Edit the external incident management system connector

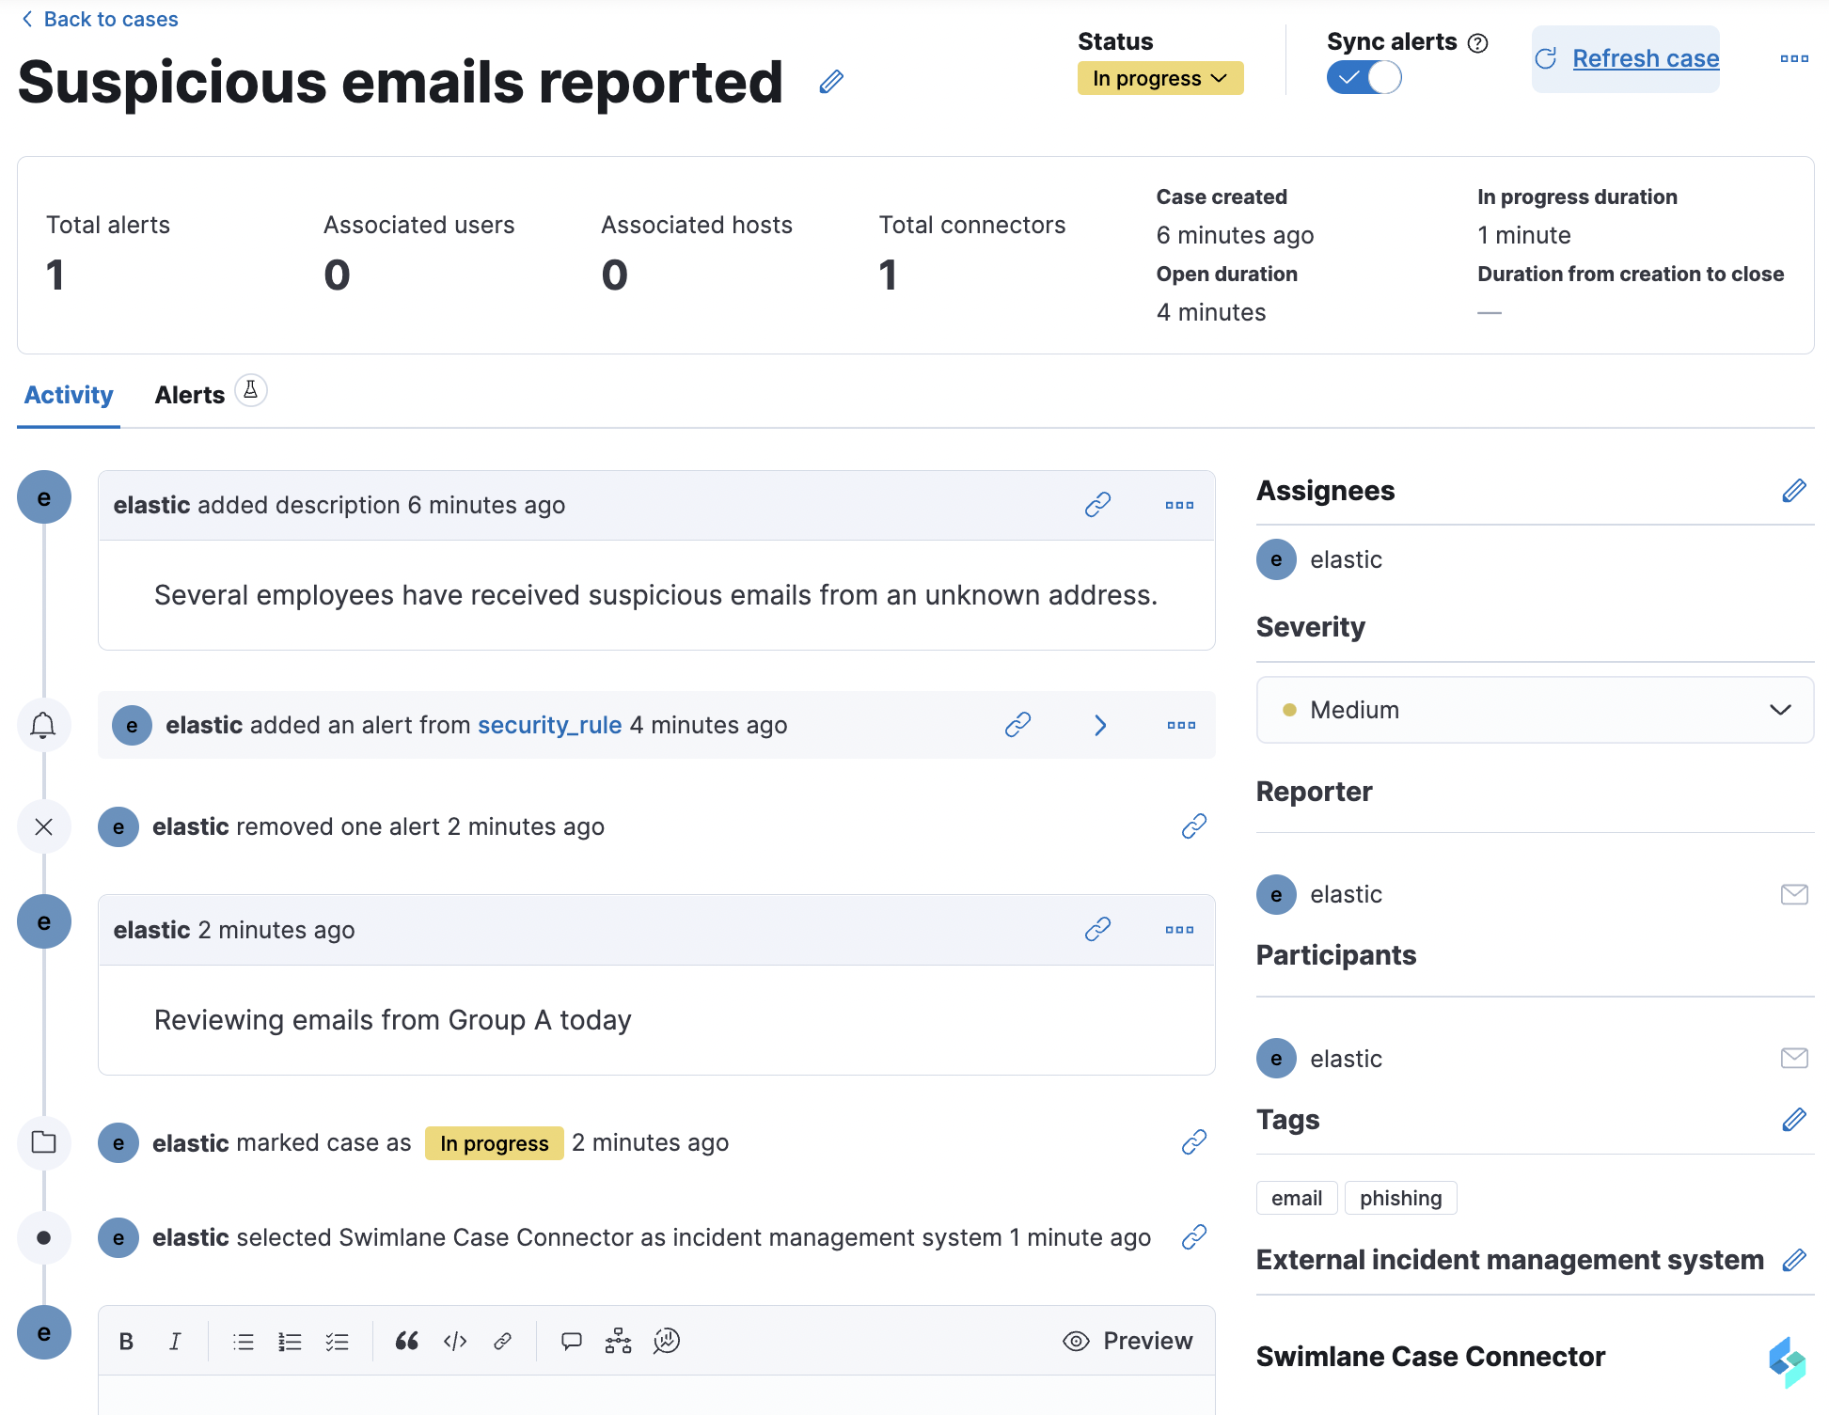[x=1793, y=1260]
